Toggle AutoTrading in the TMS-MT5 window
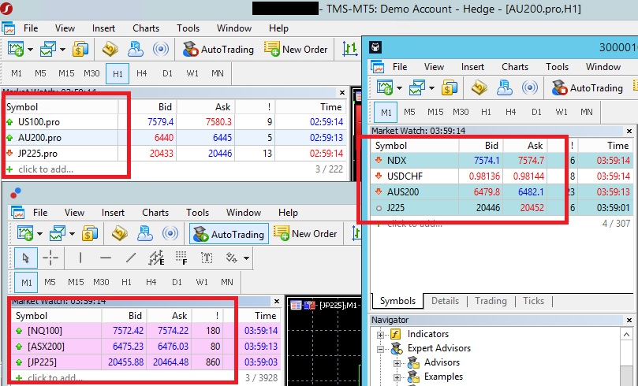 click(x=218, y=49)
